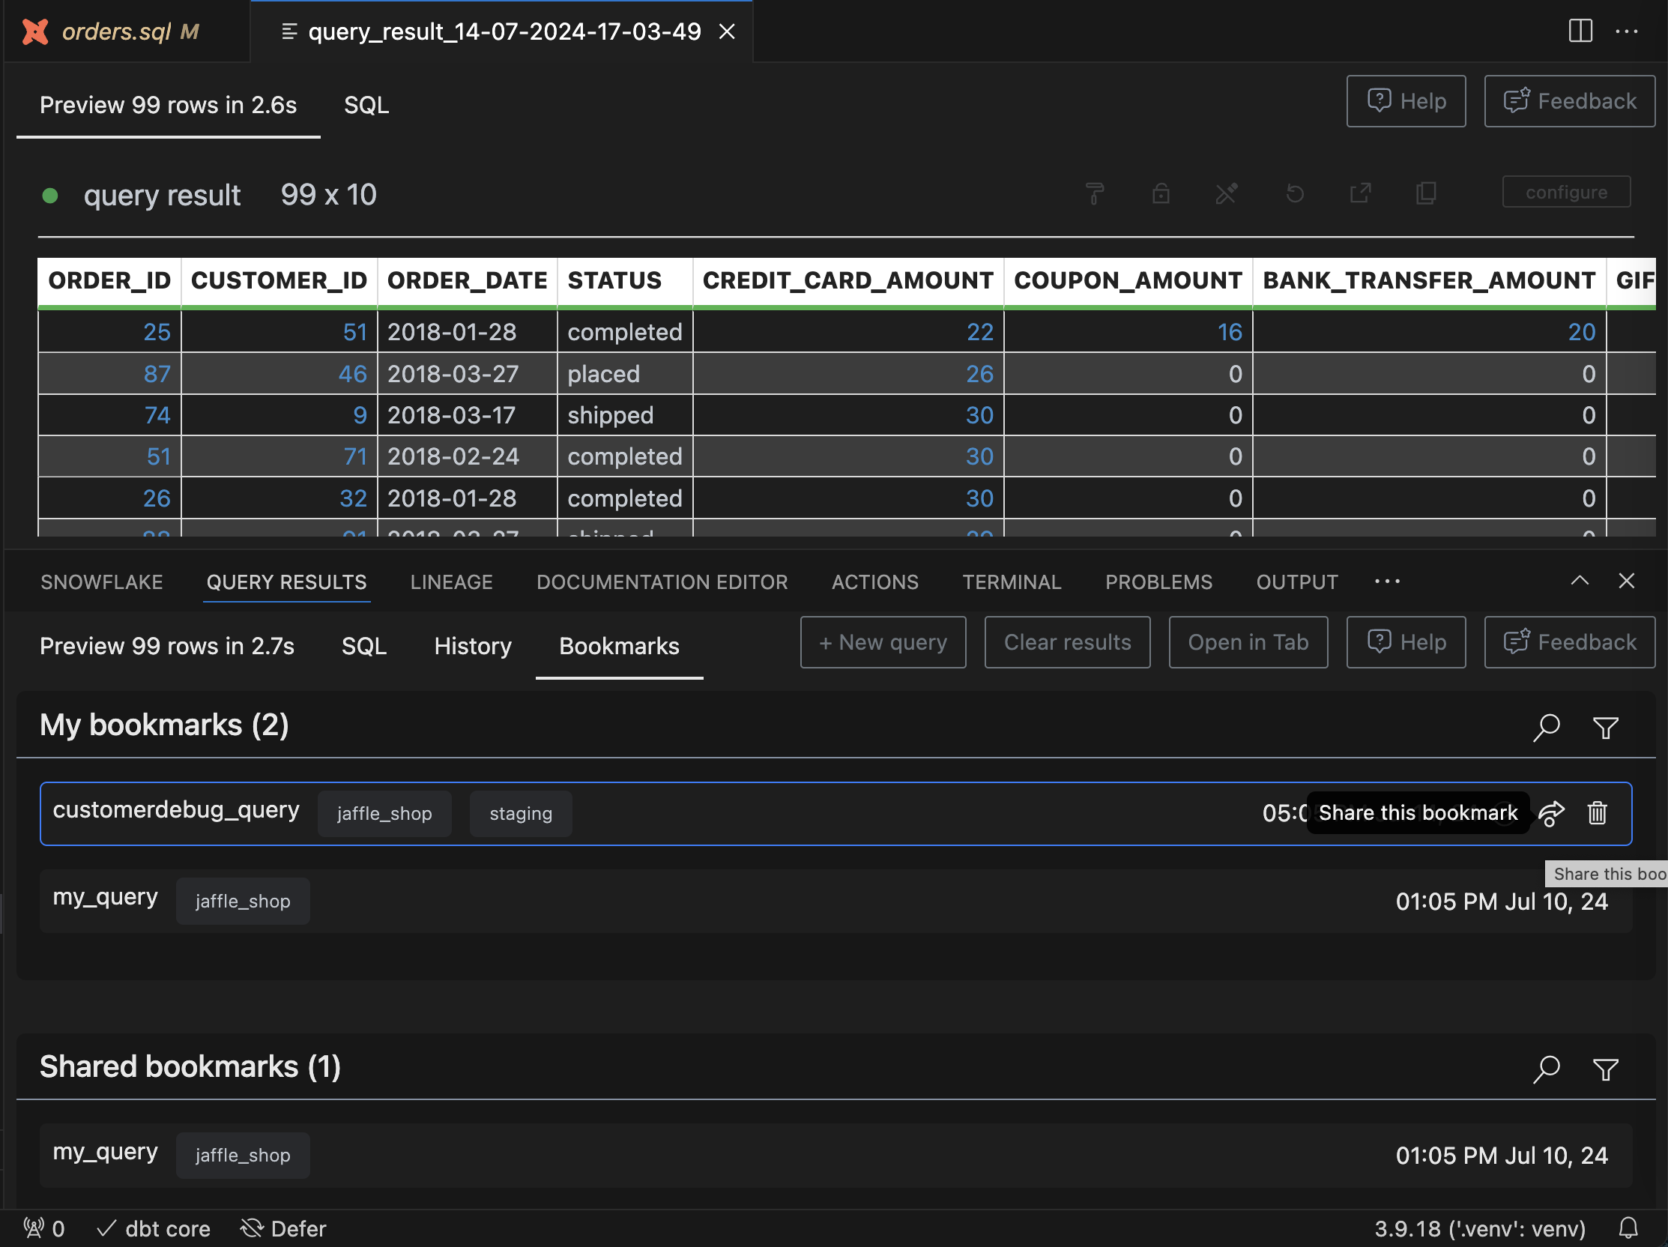Open the DOCUMENTATION EDITOR panel tab
The height and width of the screenshot is (1247, 1668).
pos(662,582)
